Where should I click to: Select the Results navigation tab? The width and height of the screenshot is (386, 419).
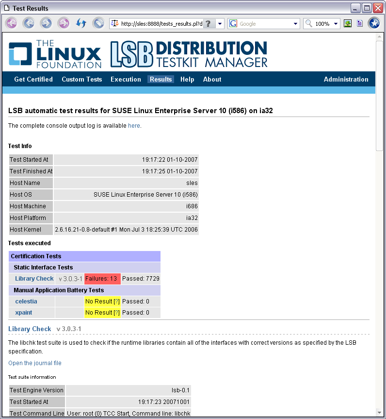161,79
